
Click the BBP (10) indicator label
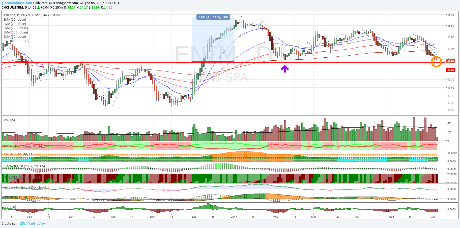tap(10, 207)
